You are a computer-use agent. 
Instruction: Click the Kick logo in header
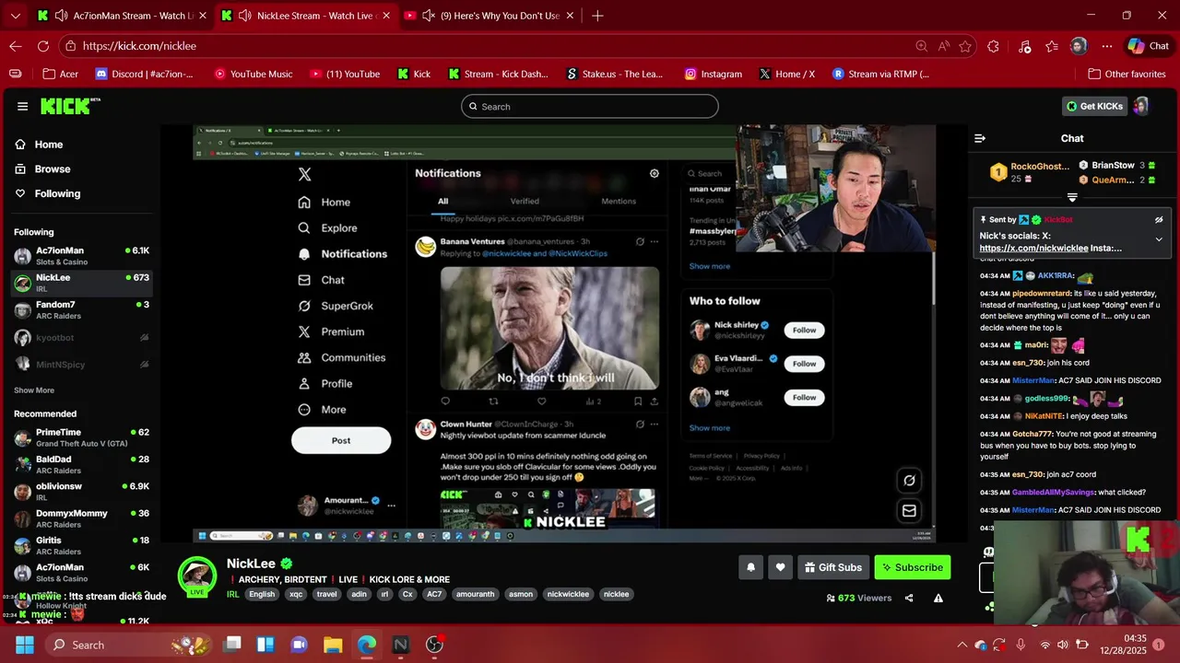click(70, 106)
